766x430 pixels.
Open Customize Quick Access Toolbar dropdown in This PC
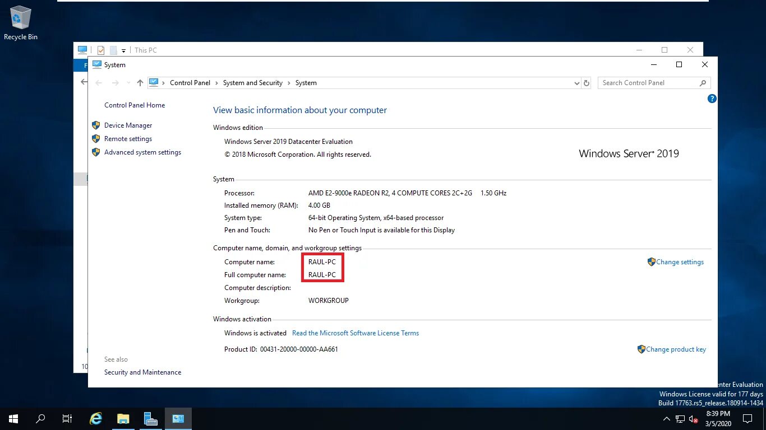(x=123, y=50)
